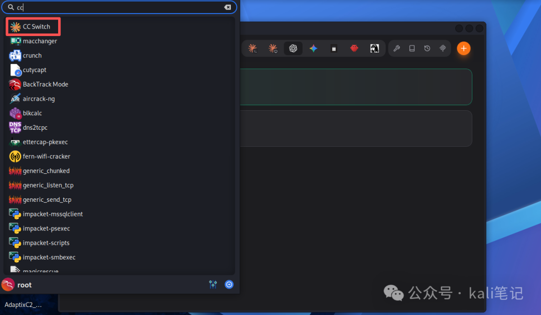Open the wrench tools icon in CC Switch
This screenshot has height=315, width=541.
[397, 48]
